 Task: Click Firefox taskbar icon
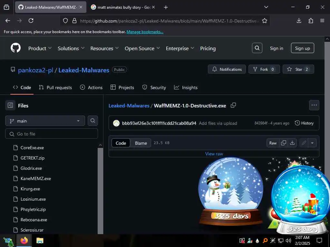[24, 241]
